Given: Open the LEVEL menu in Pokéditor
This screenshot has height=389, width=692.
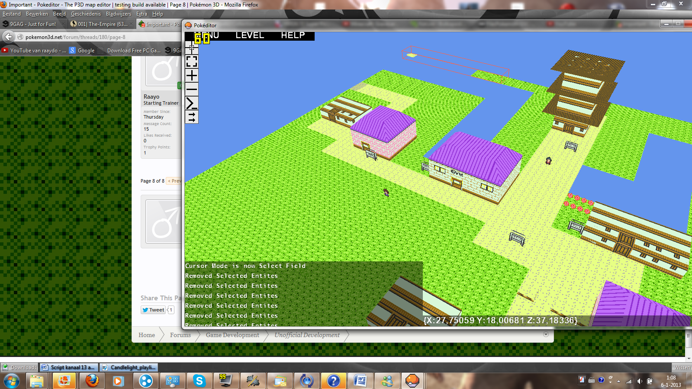Looking at the screenshot, I should 250,35.
